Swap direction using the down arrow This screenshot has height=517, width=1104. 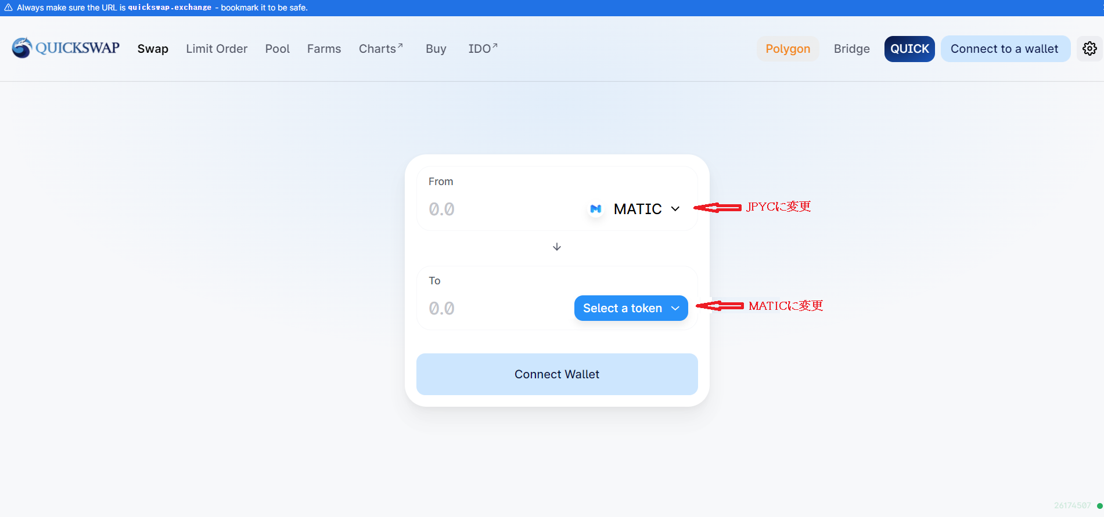[x=557, y=247]
